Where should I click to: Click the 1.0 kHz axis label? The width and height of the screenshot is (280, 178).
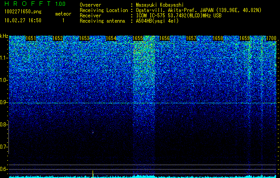point(4,80)
